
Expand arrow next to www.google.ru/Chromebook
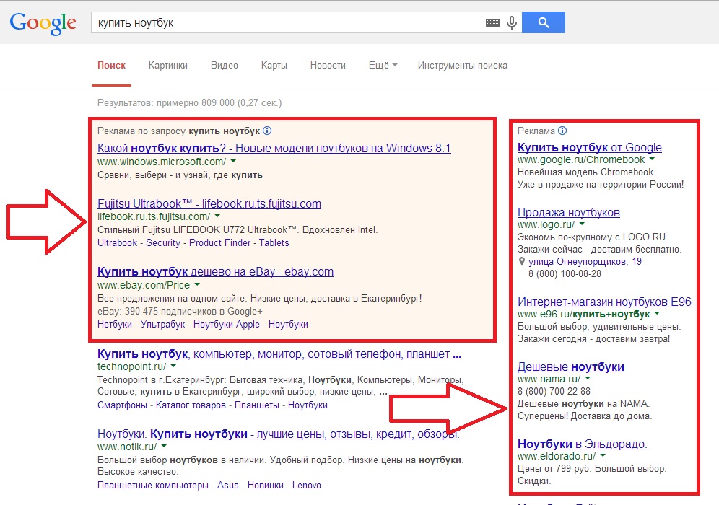tap(652, 159)
